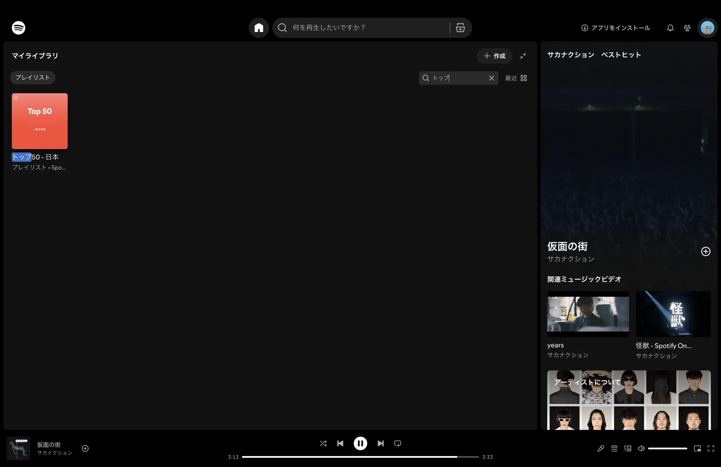Mute audio with speaker icon

pyautogui.click(x=641, y=448)
